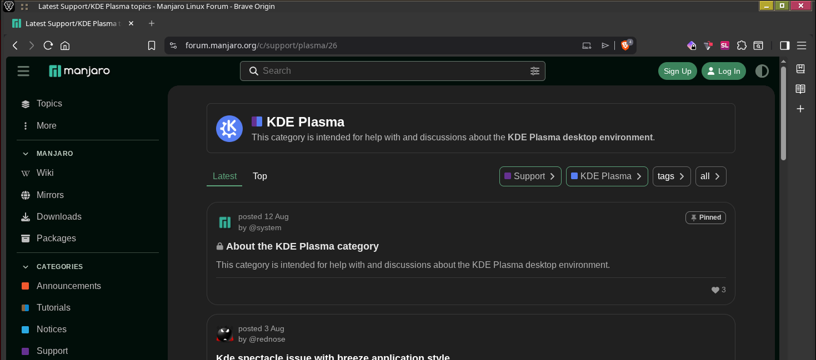Click the address bar URL
This screenshot has height=360, width=816.
coord(261,45)
